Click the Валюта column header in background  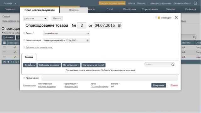(186, 43)
